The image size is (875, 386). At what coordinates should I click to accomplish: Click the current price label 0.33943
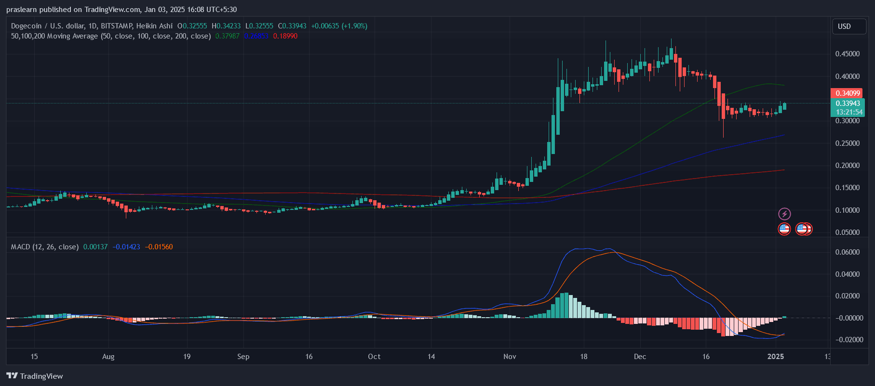[x=848, y=103]
